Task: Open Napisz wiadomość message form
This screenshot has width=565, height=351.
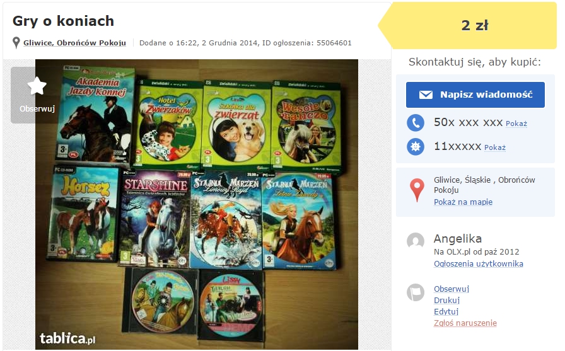Action: 475,95
